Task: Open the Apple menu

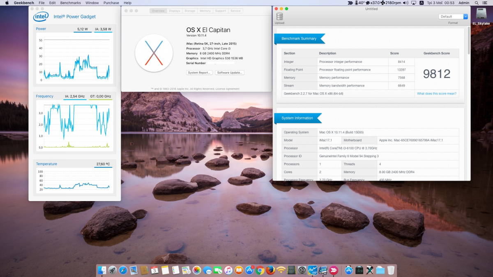Action: (x=7, y=3)
